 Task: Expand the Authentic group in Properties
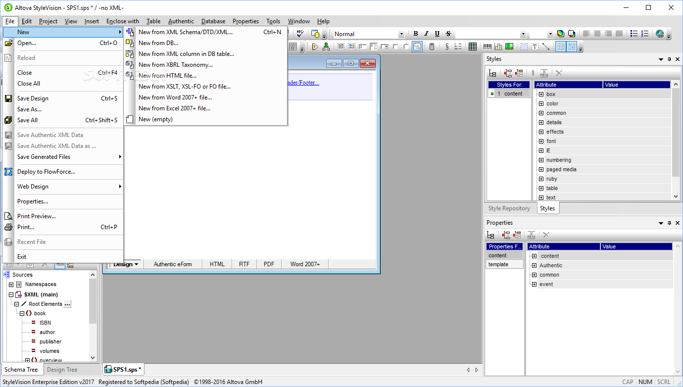534,265
